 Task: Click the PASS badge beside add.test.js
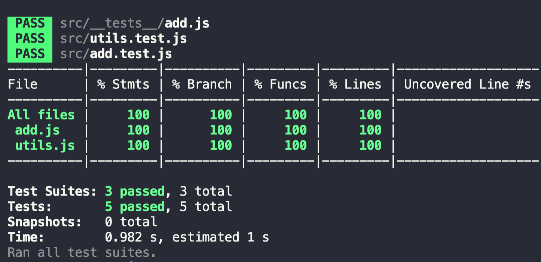(30, 54)
